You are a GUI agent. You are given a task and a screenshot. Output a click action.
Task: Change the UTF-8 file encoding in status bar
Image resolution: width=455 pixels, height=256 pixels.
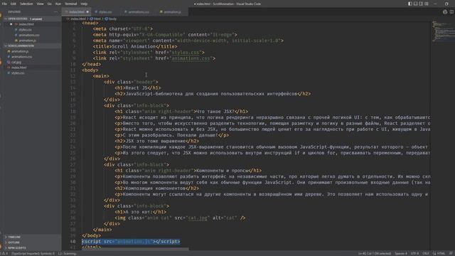[x=414, y=254]
